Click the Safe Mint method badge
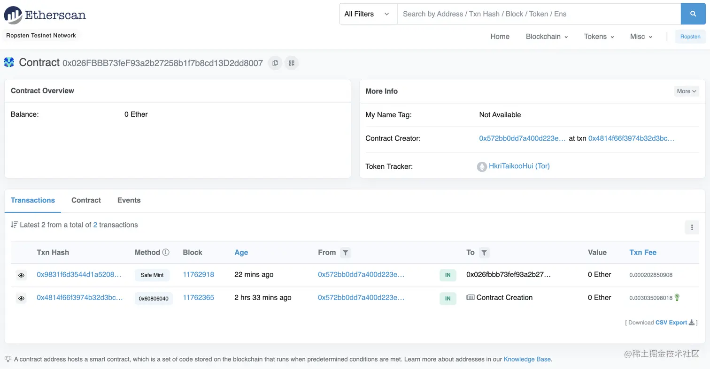The width and height of the screenshot is (710, 369). click(x=152, y=275)
